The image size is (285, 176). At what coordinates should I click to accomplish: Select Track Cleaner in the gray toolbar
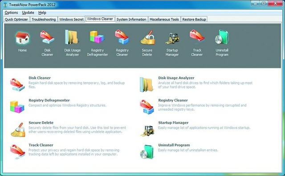(x=197, y=43)
